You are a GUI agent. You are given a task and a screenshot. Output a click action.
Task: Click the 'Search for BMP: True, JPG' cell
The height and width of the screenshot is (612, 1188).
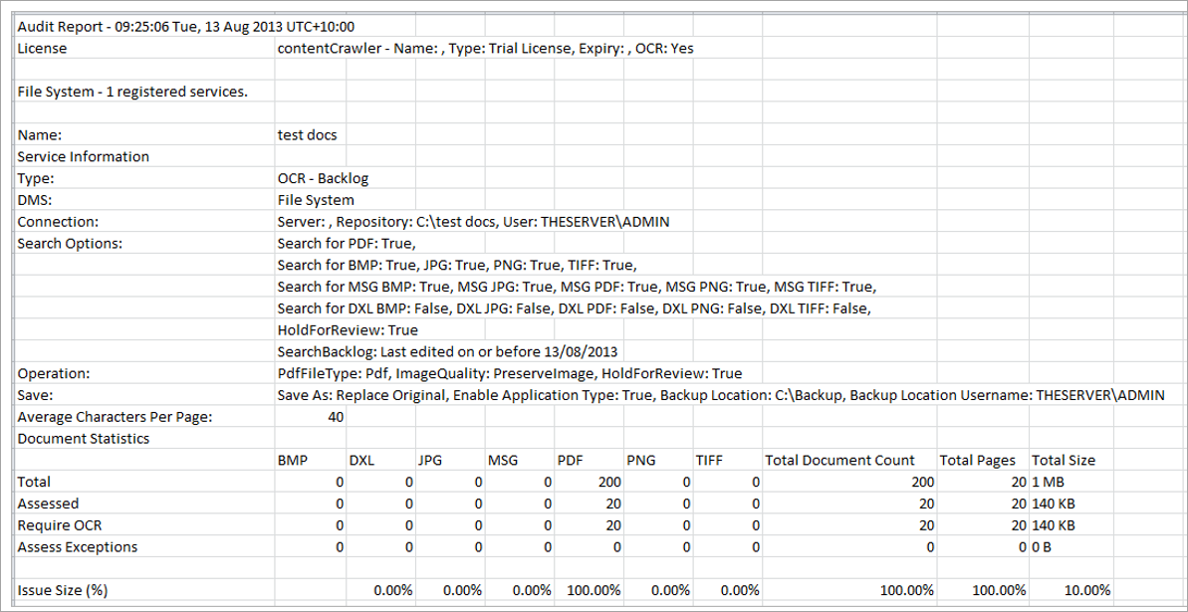[458, 265]
